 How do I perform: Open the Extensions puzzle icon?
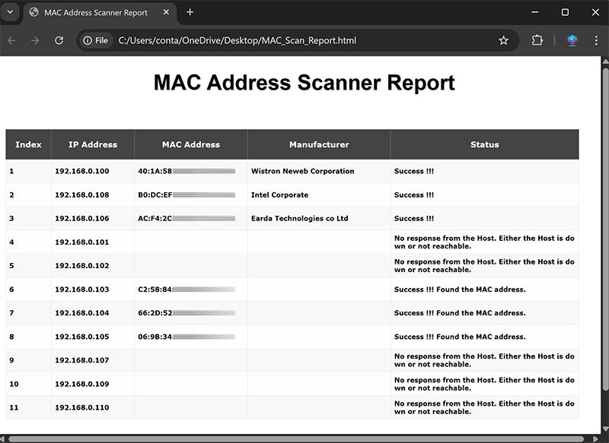[537, 40]
